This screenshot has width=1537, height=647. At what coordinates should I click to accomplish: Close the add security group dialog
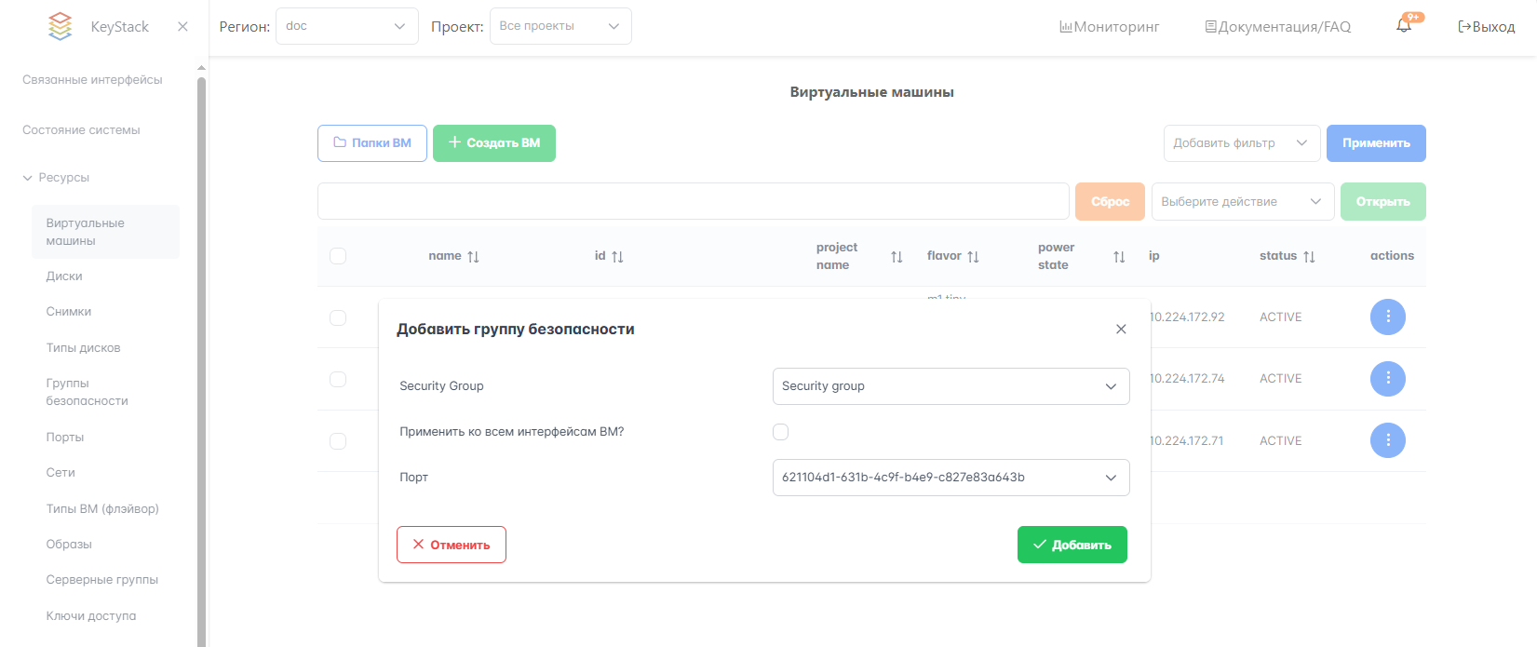(x=1121, y=330)
